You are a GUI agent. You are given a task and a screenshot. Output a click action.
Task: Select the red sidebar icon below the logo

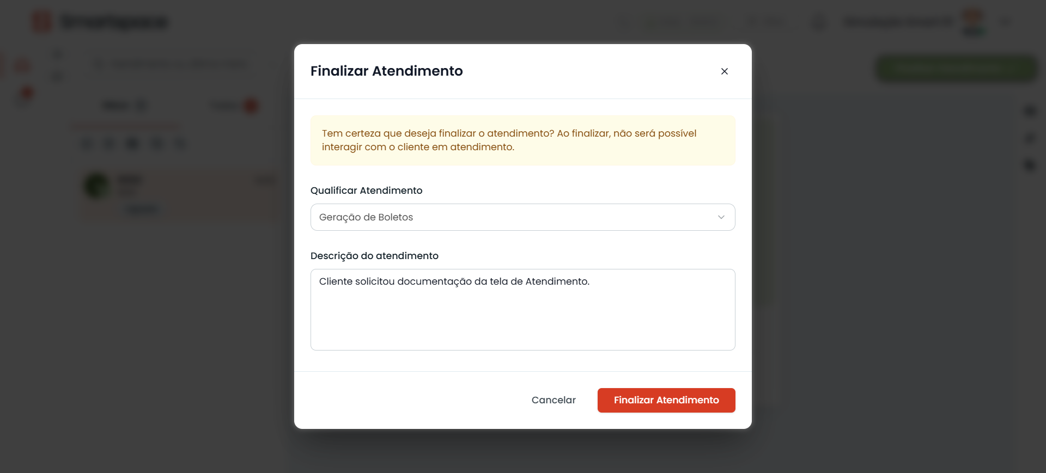(x=22, y=65)
